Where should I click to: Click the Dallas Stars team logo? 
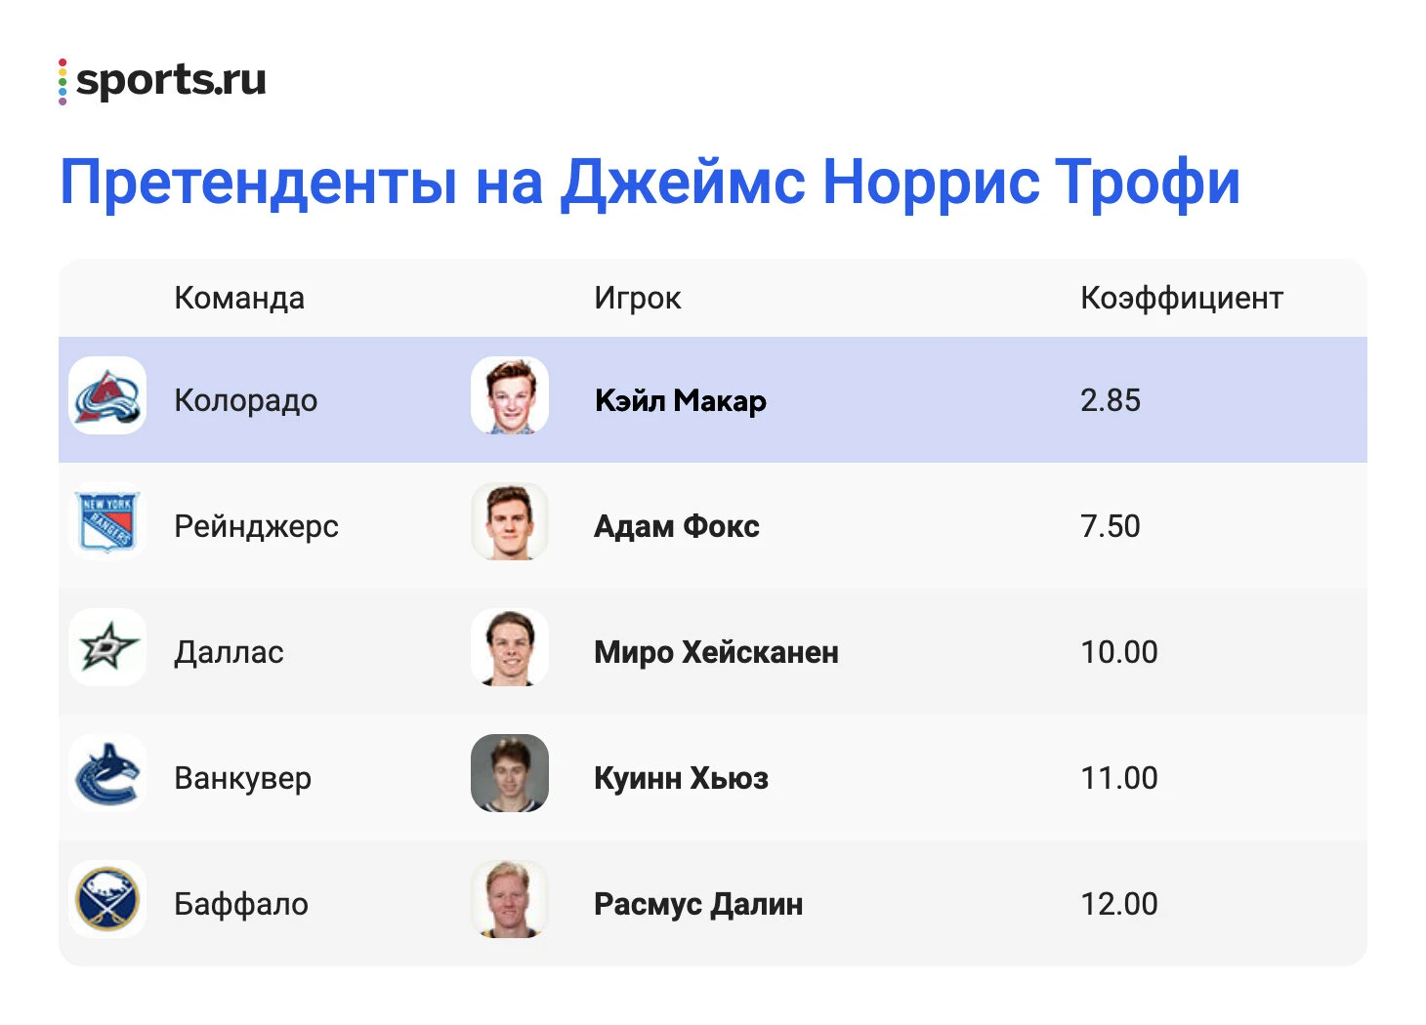tap(107, 647)
